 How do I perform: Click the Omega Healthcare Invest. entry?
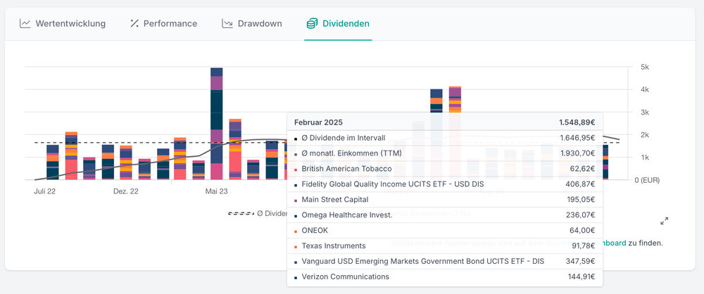346,215
